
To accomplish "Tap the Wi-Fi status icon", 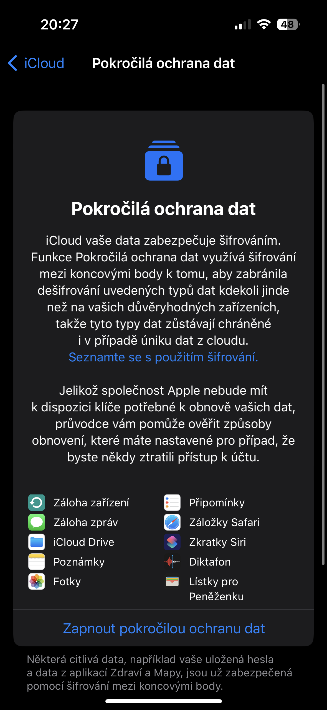I will [264, 24].
